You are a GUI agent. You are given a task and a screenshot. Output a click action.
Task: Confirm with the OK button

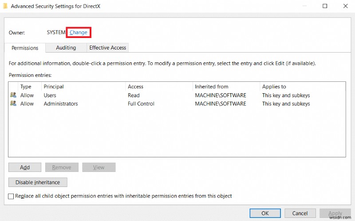[265, 213]
